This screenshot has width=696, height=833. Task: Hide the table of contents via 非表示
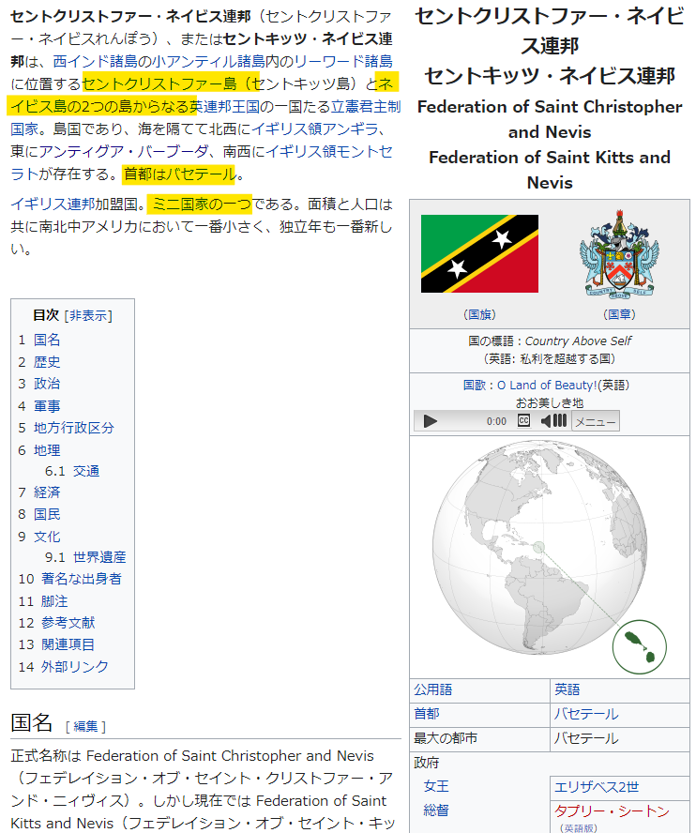click(x=88, y=315)
